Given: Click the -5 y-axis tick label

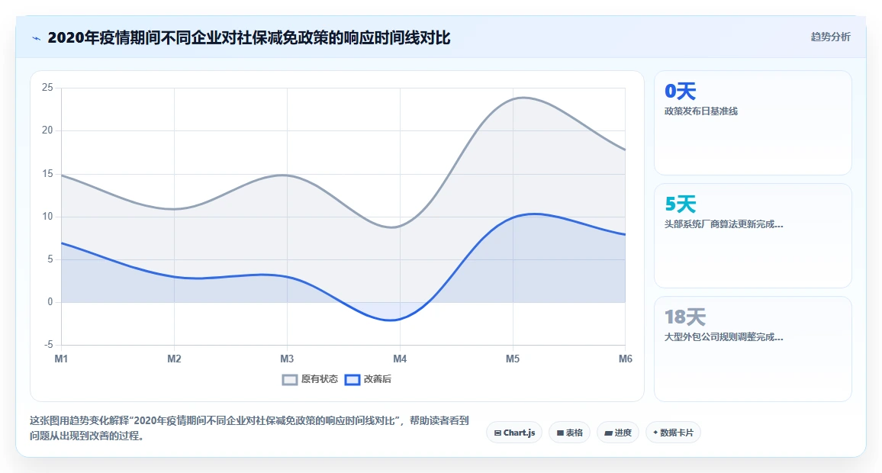Looking at the screenshot, I should [48, 345].
